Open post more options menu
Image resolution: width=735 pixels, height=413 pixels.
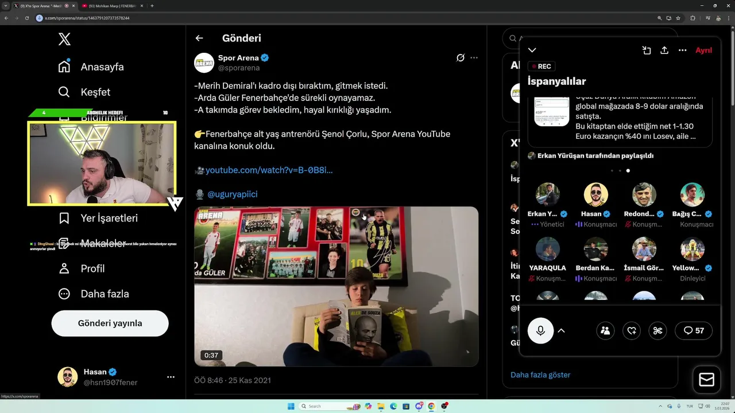(474, 58)
